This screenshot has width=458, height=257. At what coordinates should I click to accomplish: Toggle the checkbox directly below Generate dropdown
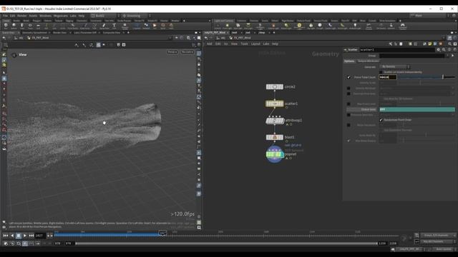(381, 72)
